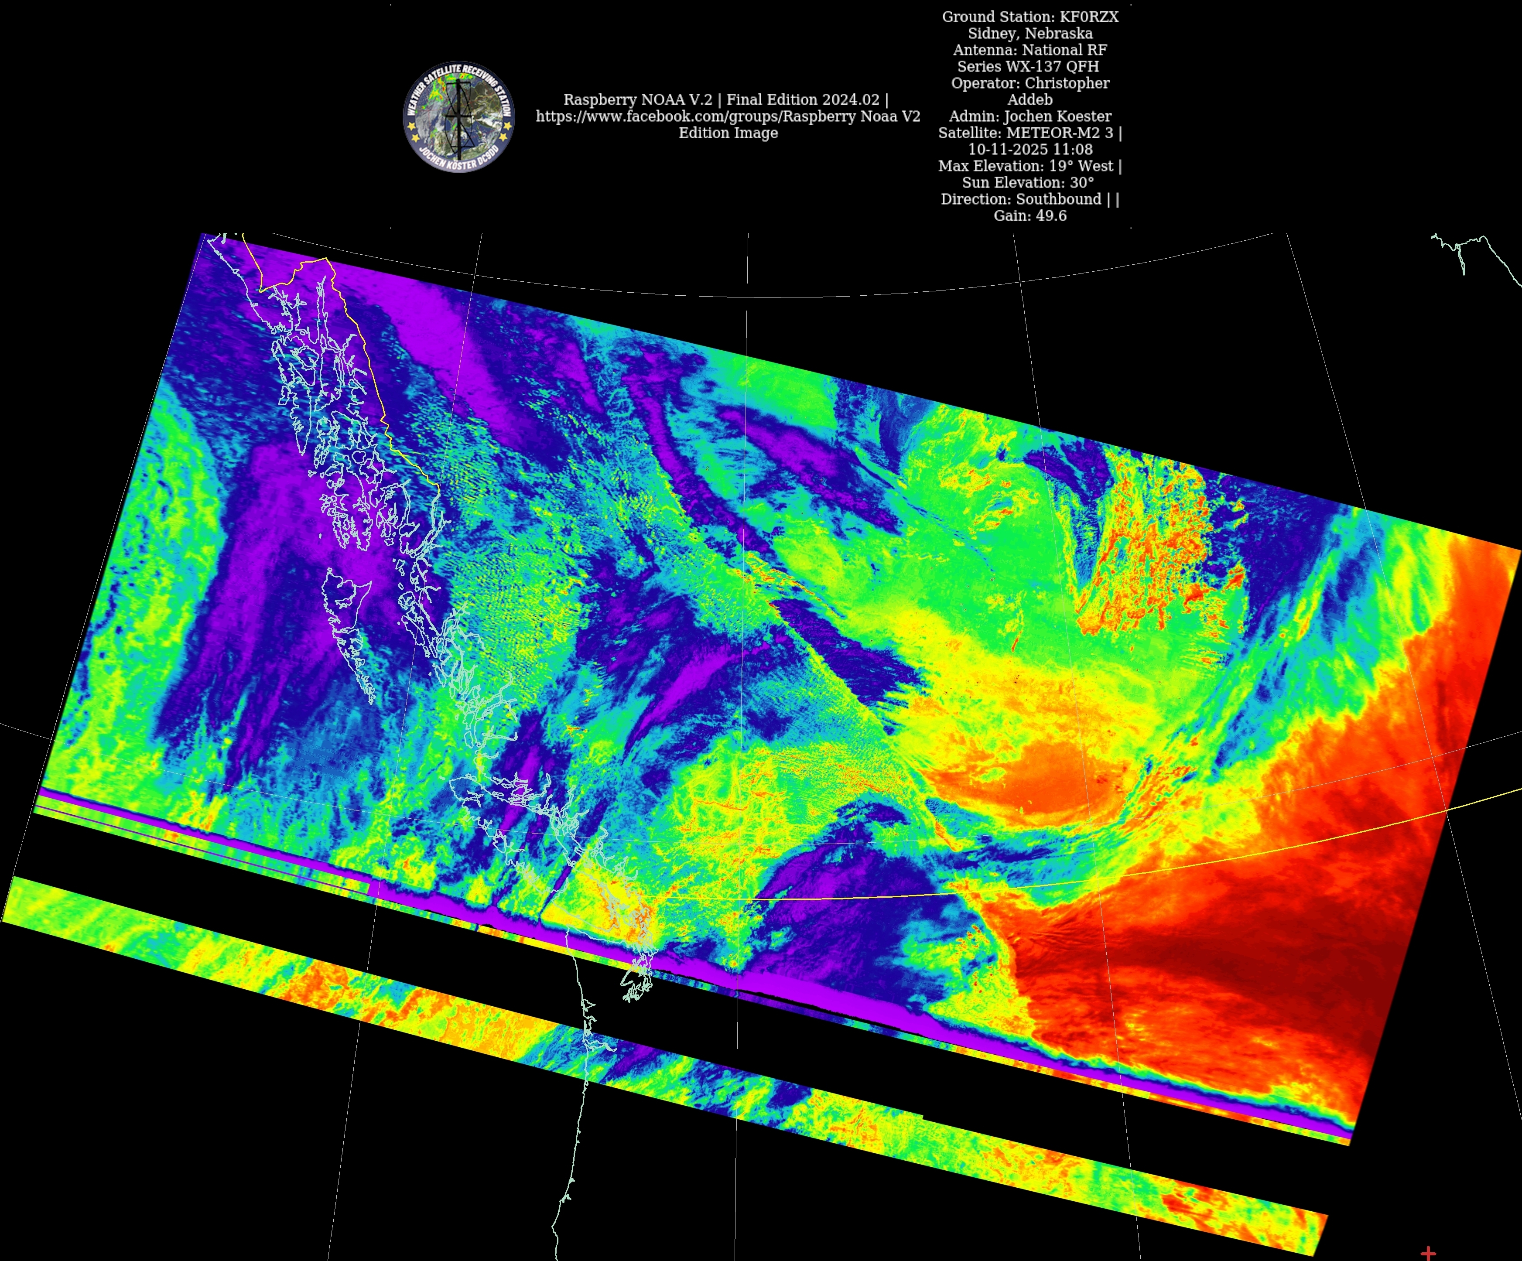Click the "Antenna: National RF" line
1522x1261 pixels.
pos(1030,50)
